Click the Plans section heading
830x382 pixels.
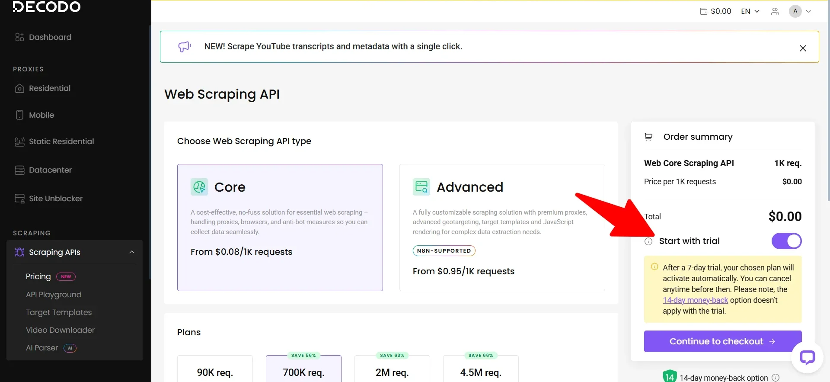[189, 332]
